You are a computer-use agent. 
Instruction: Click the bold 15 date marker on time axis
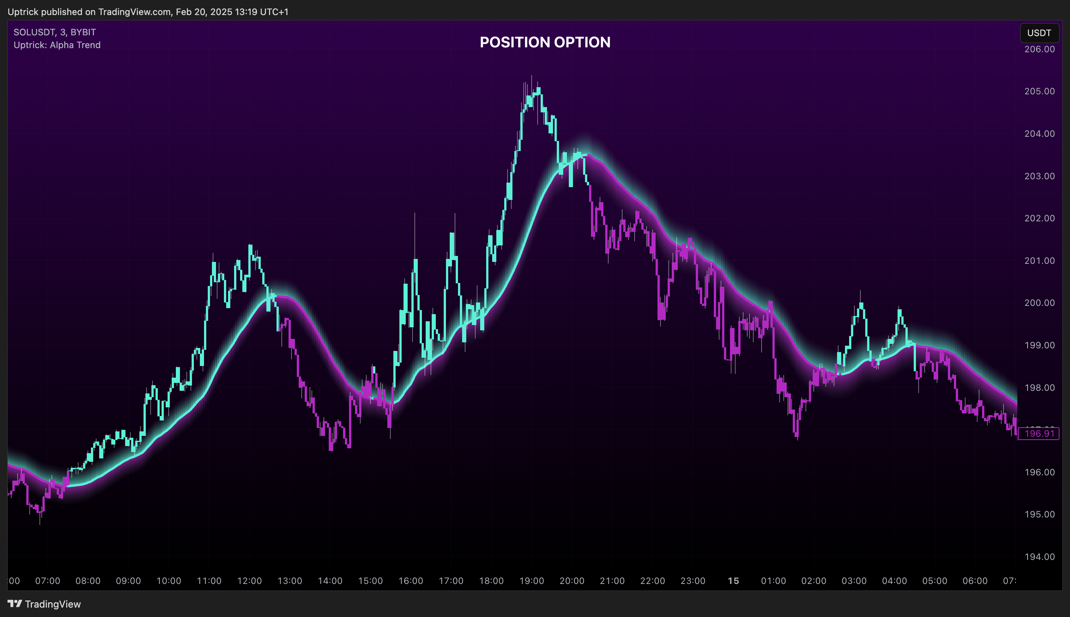[733, 581]
